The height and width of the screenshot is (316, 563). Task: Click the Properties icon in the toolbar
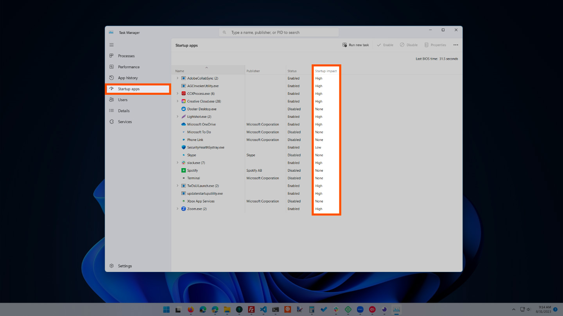tap(435, 44)
